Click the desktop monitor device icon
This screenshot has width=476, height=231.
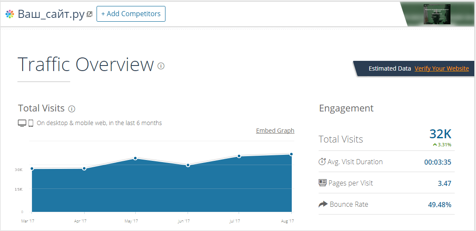(x=22, y=123)
